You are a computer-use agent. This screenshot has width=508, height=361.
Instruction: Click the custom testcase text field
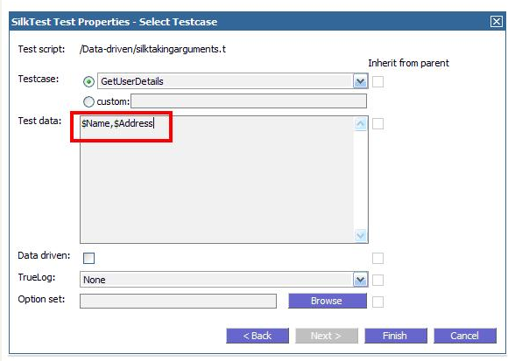[x=249, y=101]
